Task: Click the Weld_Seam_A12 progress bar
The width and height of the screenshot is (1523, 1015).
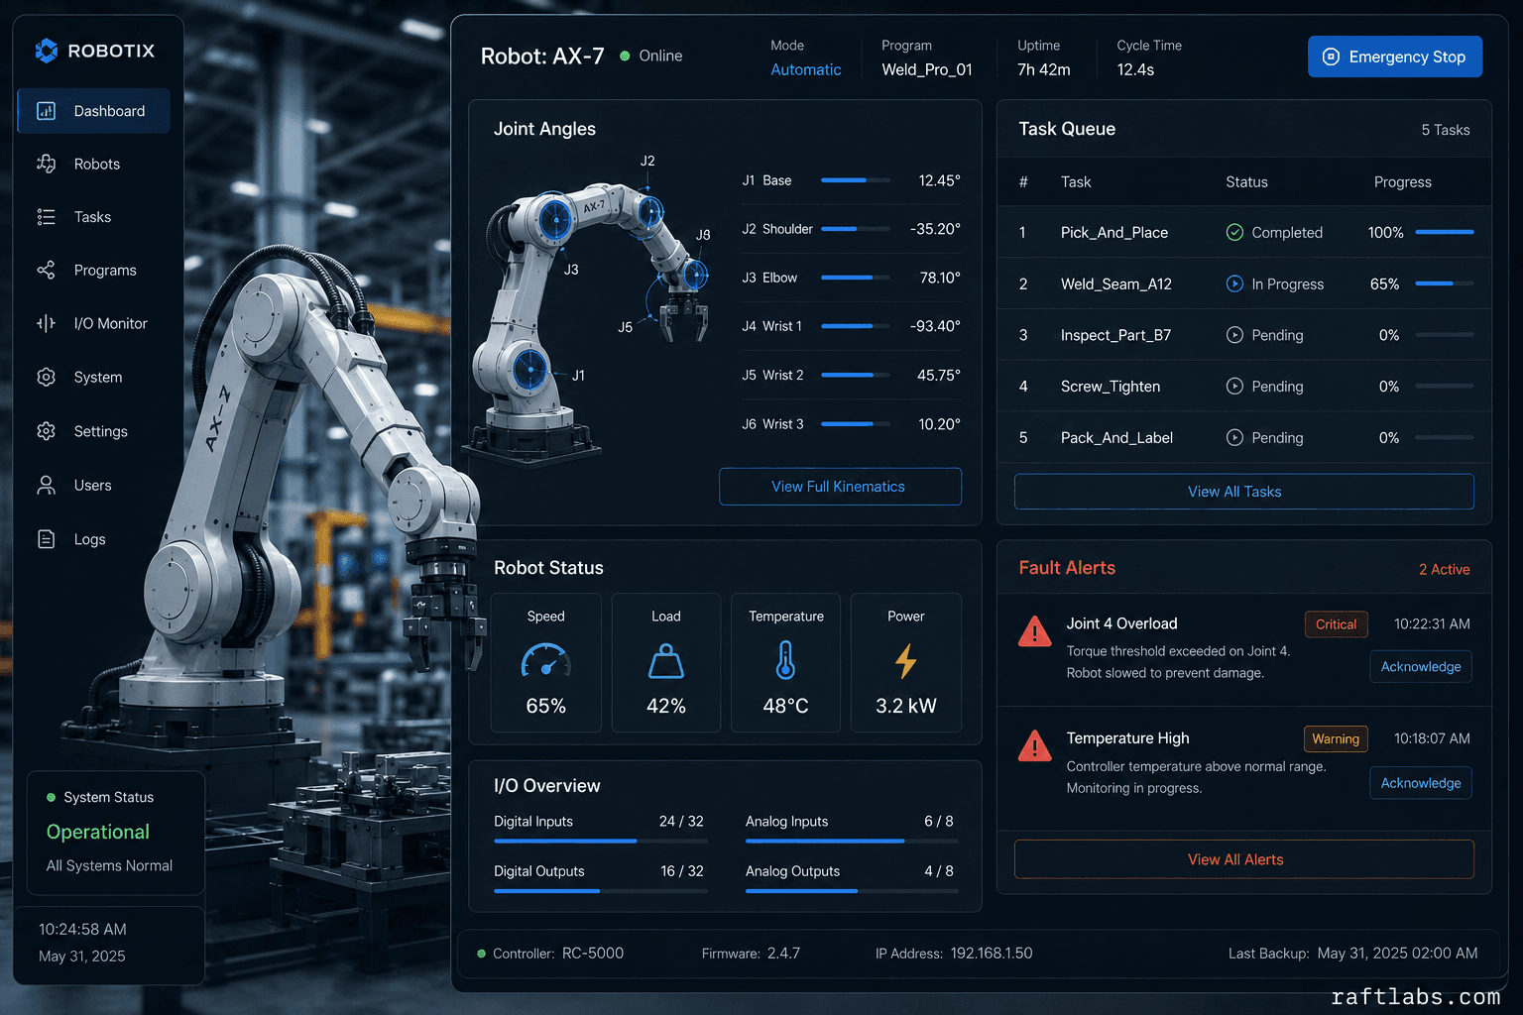Action: tap(1445, 283)
